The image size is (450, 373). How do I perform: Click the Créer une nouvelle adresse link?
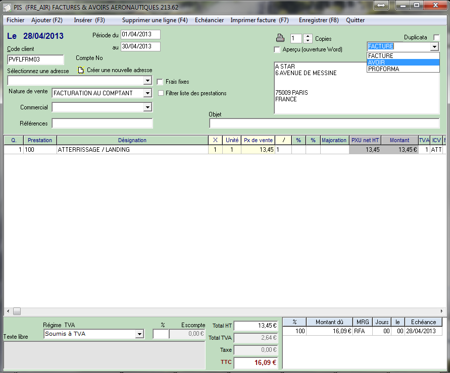click(119, 70)
